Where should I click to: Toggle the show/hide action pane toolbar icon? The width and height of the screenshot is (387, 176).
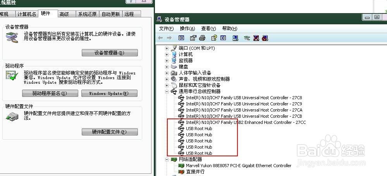[223, 38]
